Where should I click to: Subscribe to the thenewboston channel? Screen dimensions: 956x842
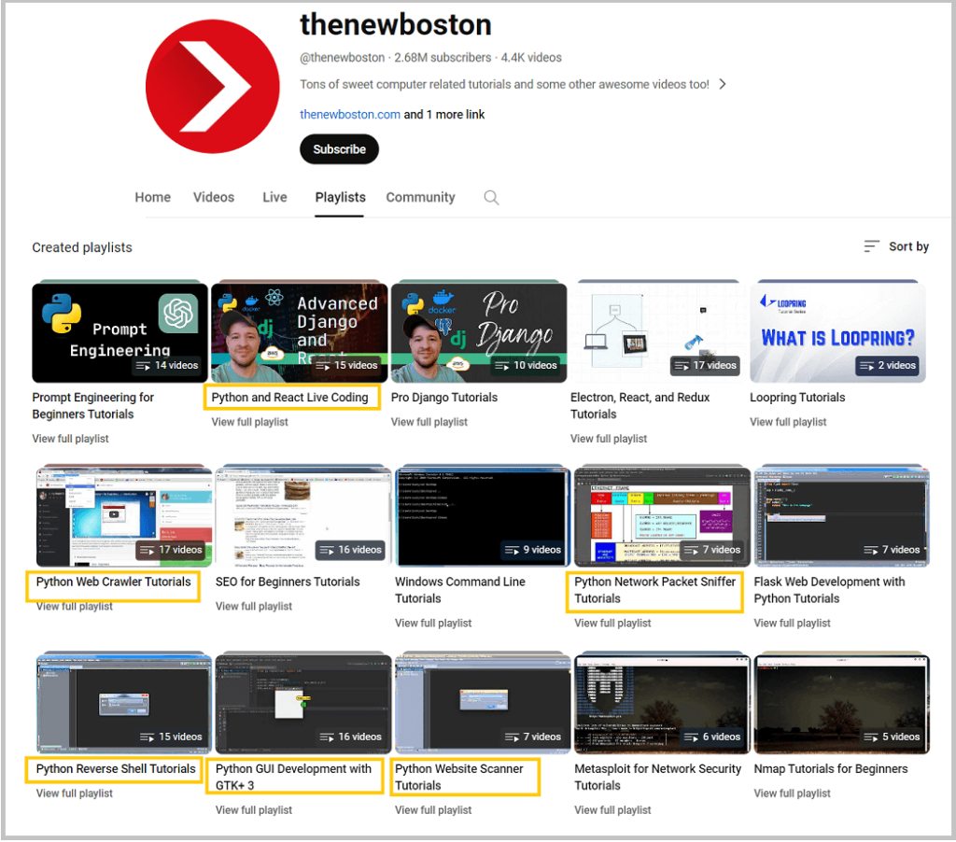339,149
